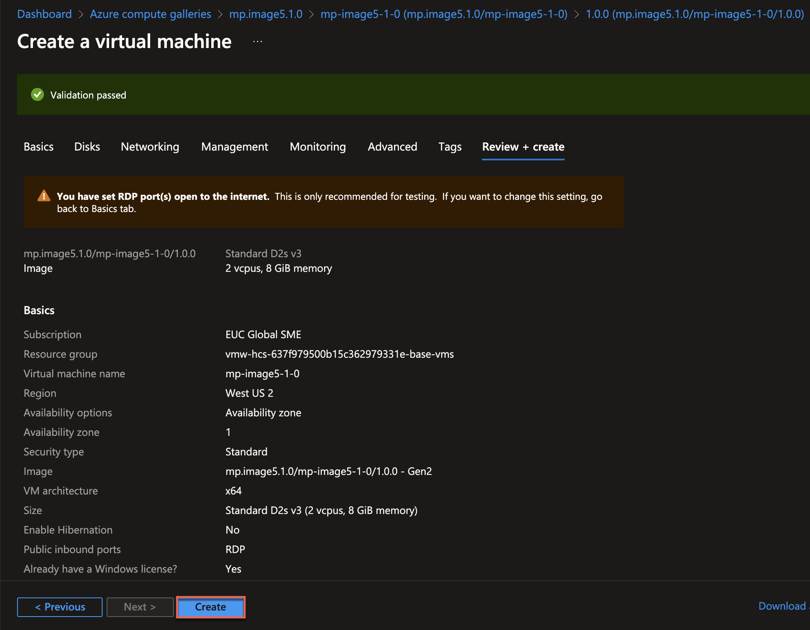Click the Previous button
Screen dimensions: 810x630
click(x=60, y=607)
